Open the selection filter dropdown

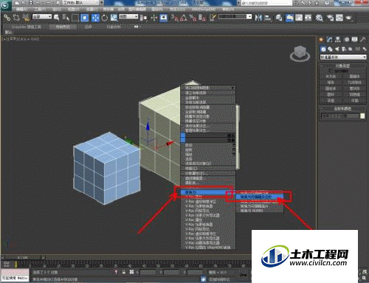pyautogui.click(x=42, y=17)
